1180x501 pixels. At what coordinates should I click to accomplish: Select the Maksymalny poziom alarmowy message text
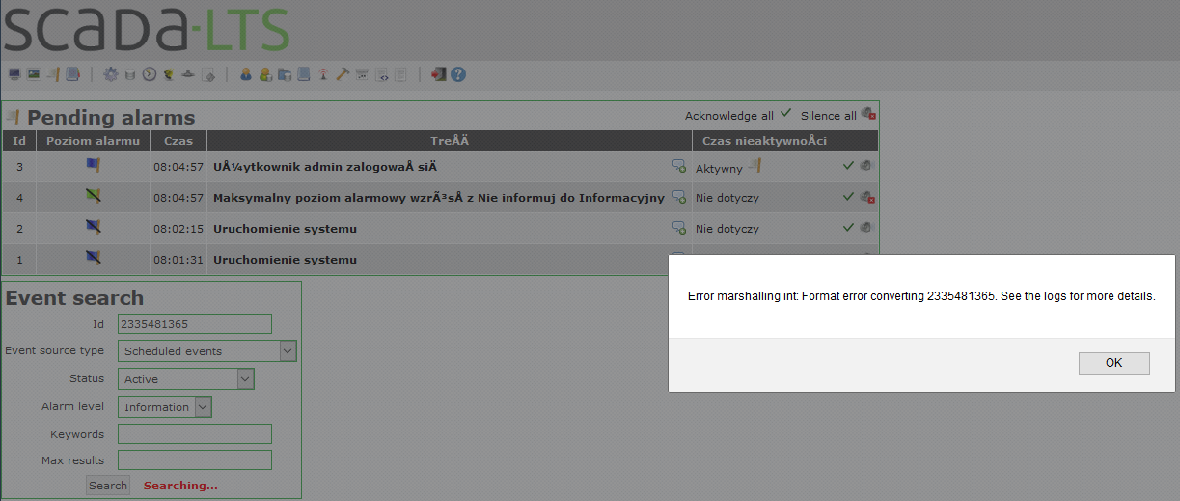[439, 198]
